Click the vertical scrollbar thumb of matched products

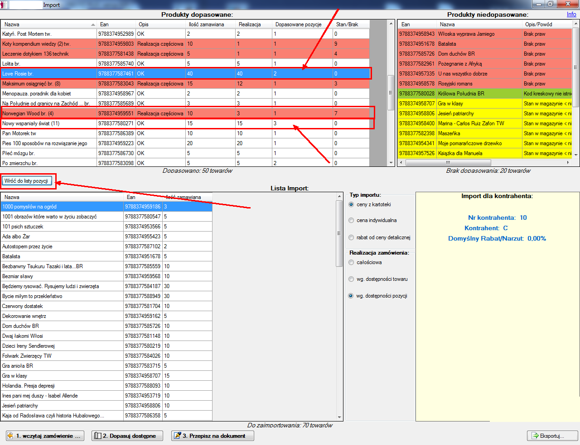coord(391,93)
